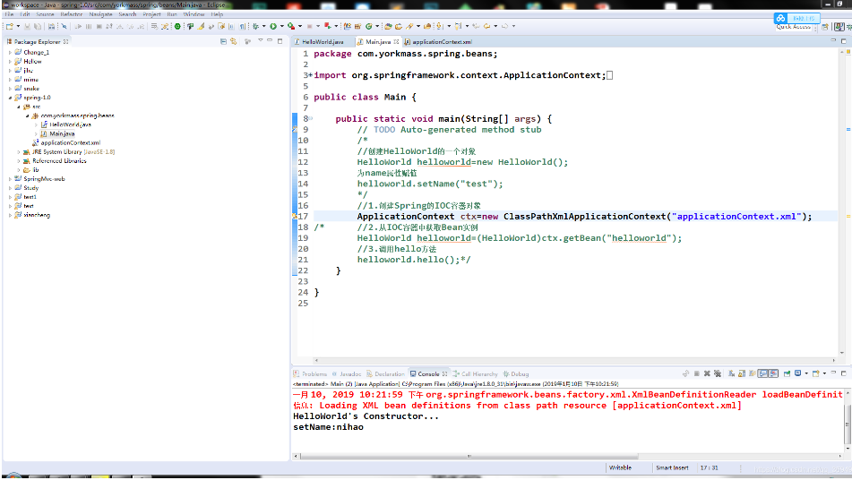
Task: Click the green Run button in toolbar
Action: pyautogui.click(x=272, y=27)
